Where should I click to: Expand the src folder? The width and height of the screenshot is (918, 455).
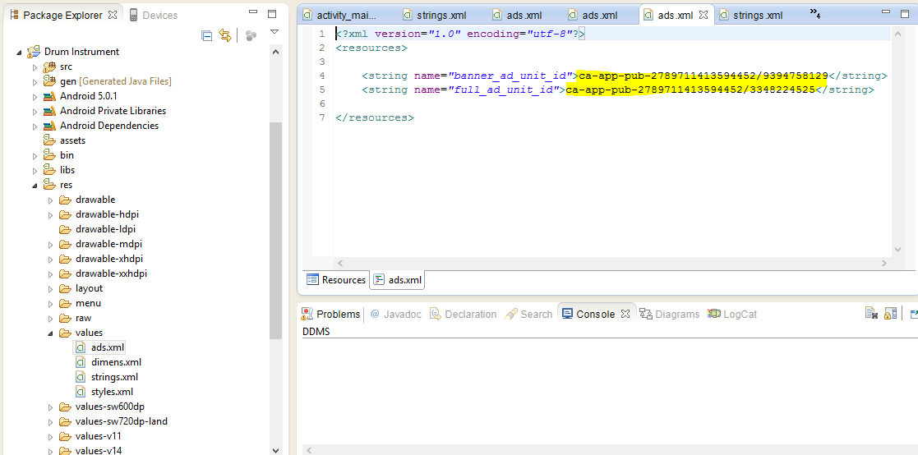coord(35,67)
